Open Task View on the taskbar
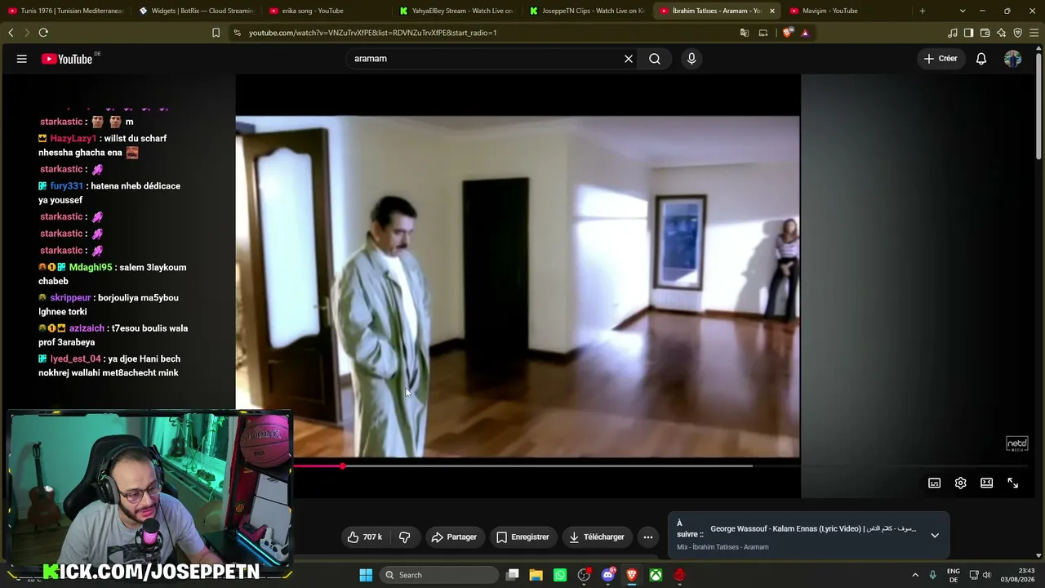1045x588 pixels. pyautogui.click(x=513, y=575)
